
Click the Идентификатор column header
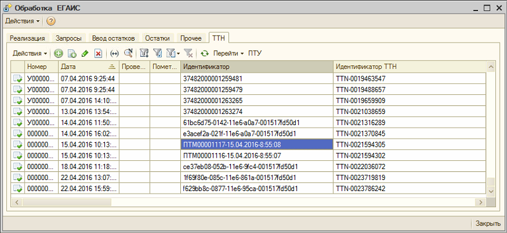coord(257,67)
